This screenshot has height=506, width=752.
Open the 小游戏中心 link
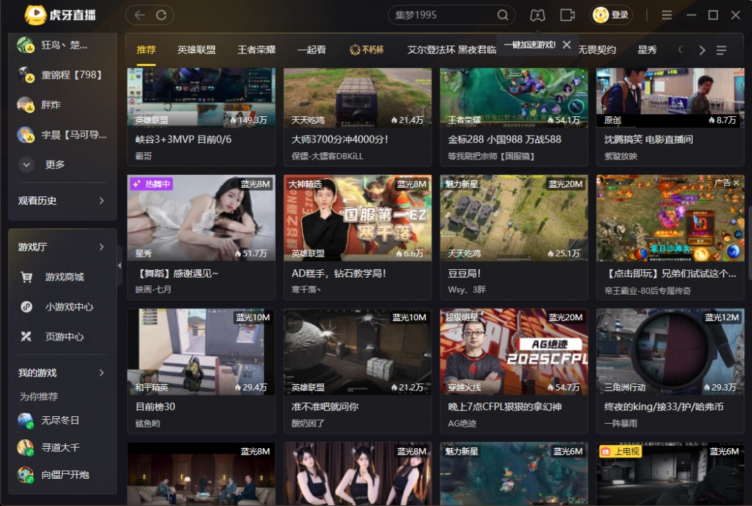click(x=69, y=307)
